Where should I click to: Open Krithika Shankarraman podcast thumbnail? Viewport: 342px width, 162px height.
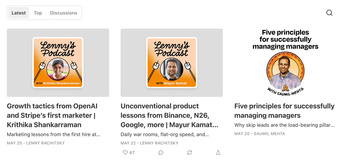pos(58,63)
